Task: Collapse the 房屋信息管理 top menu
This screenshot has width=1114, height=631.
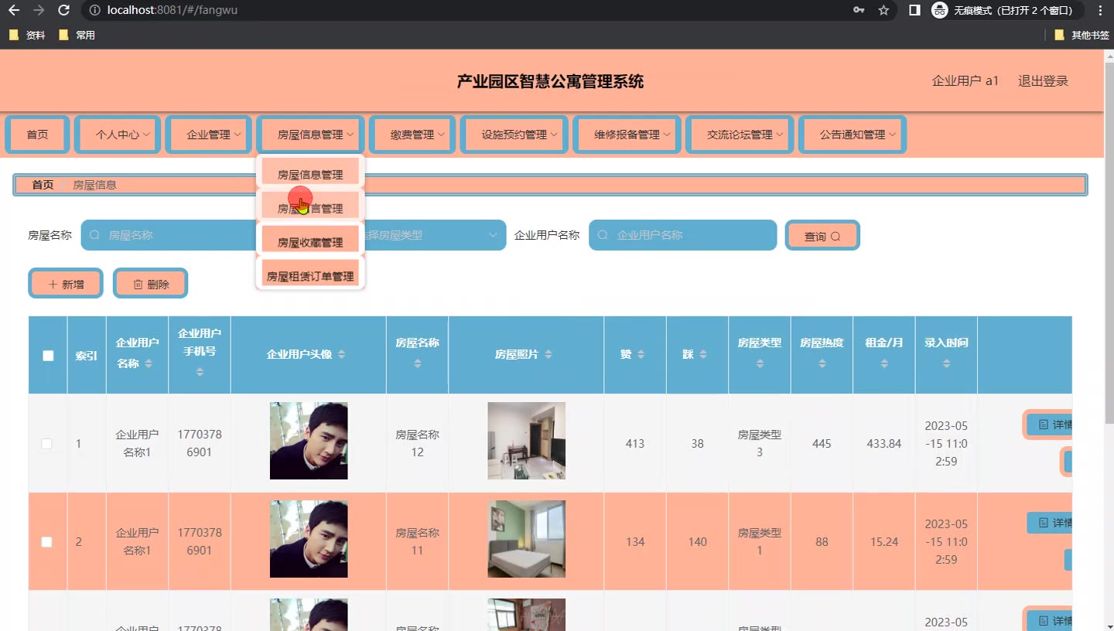Action: pos(310,135)
